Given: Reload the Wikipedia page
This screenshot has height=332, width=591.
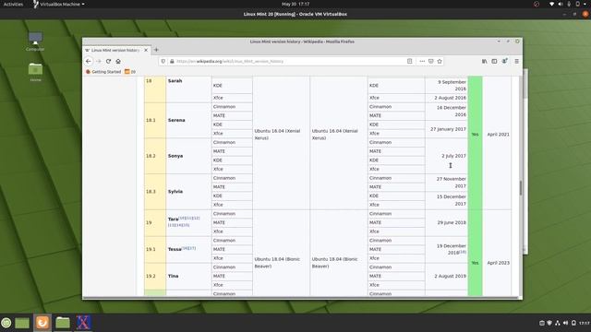Looking at the screenshot, I should click(109, 61).
